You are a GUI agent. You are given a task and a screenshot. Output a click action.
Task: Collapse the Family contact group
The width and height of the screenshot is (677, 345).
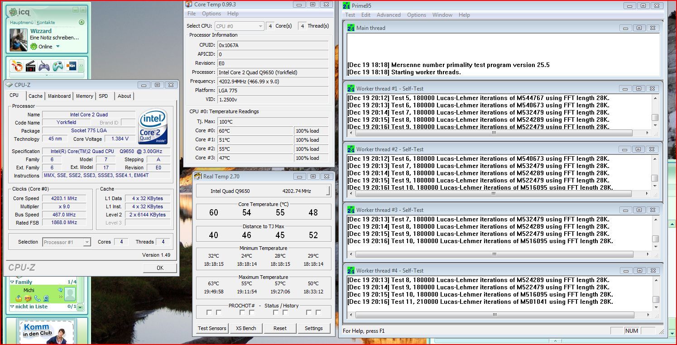coord(12,282)
